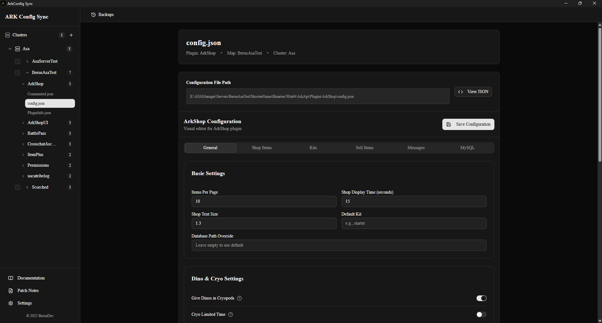Expand the BattlePass plugin node
Screen dimensions: 602x323
tap(23, 133)
